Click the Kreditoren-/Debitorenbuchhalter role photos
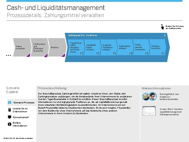189x142 pixels. 149,97
